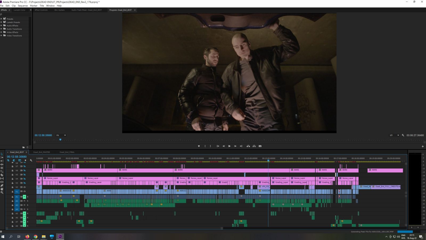Open Timeline Display Settings wrench
Image resolution: width=426 pixels, height=240 pixels.
pyautogui.click(x=31, y=160)
